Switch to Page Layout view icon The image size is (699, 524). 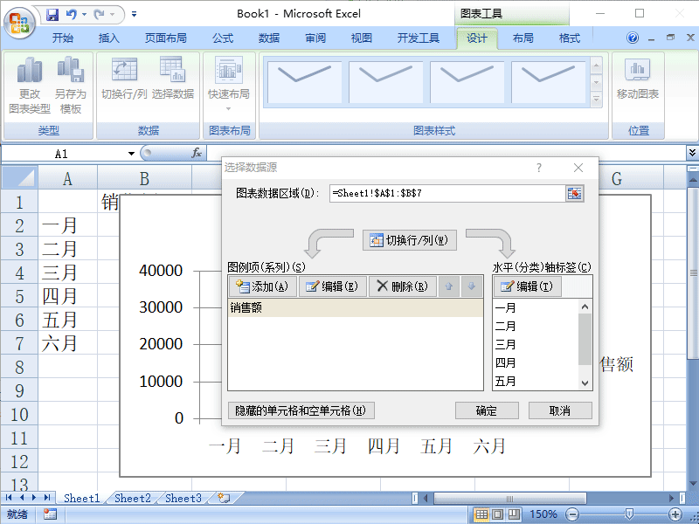(497, 514)
